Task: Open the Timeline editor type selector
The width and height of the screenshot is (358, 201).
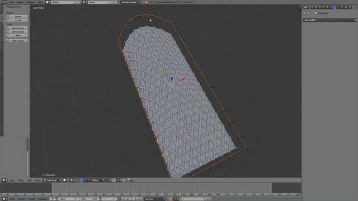Action: pyautogui.click(x=4, y=199)
